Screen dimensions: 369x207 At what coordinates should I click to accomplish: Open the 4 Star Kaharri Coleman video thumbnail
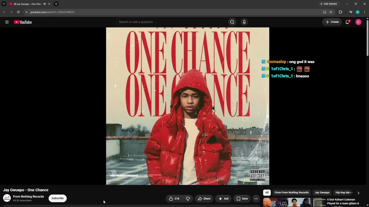point(294,202)
